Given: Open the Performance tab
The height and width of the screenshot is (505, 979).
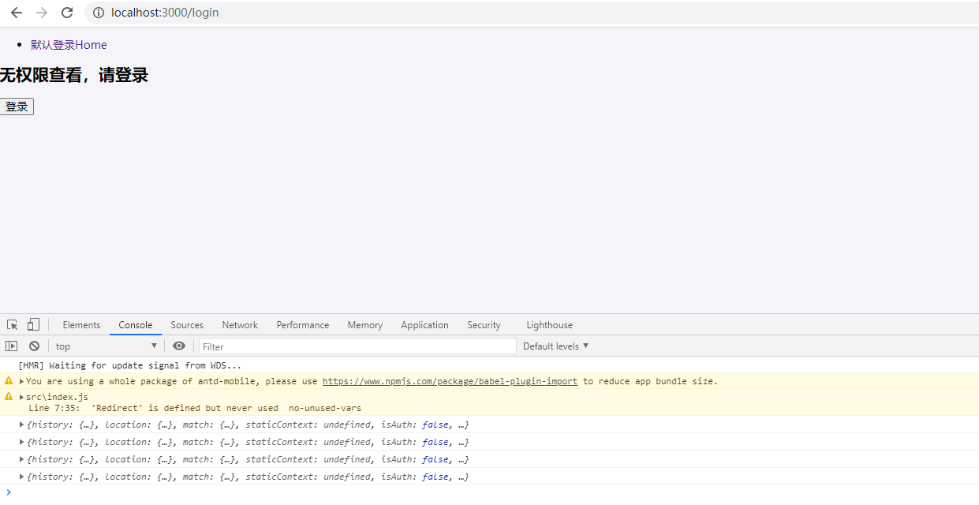Looking at the screenshot, I should [x=303, y=325].
